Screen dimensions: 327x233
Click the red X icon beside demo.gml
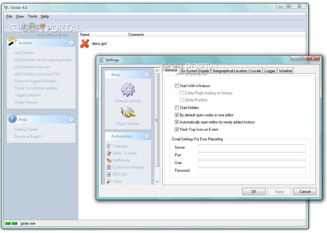click(x=85, y=44)
